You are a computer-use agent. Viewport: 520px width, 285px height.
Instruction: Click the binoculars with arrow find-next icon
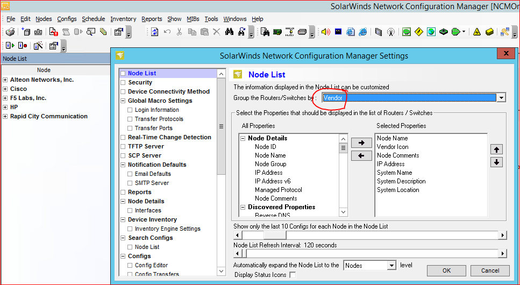point(241,32)
